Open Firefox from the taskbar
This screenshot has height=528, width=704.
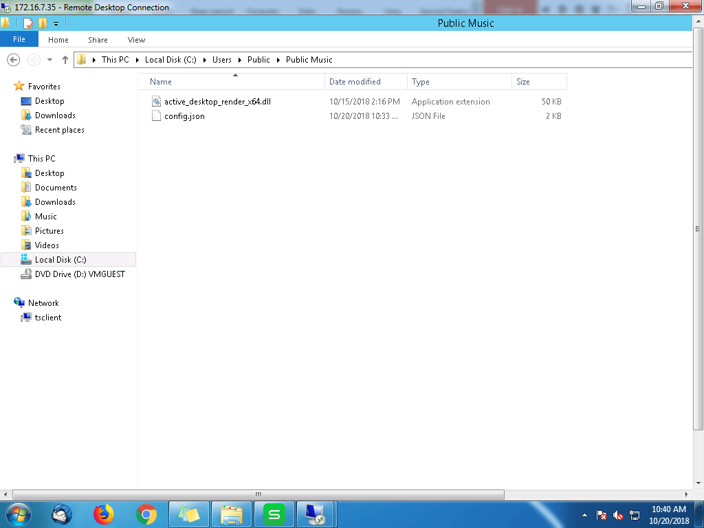[x=104, y=514]
